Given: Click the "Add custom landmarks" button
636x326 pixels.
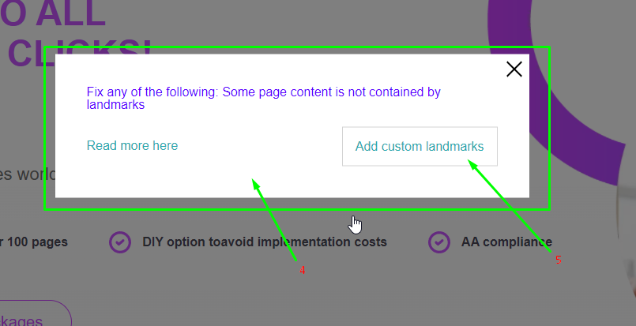Looking at the screenshot, I should (420, 146).
